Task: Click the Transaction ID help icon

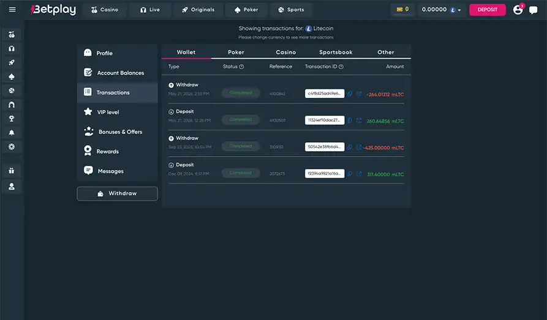Action: pos(341,67)
